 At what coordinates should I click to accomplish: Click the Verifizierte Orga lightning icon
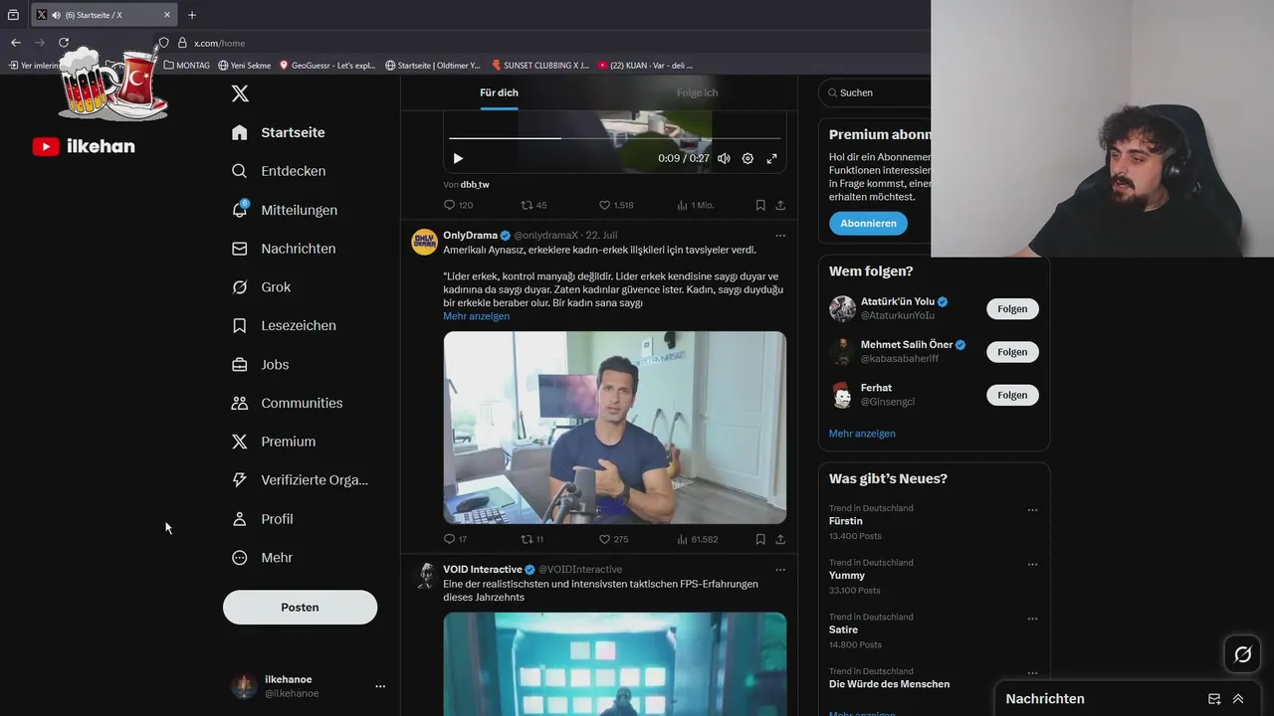[x=239, y=480]
